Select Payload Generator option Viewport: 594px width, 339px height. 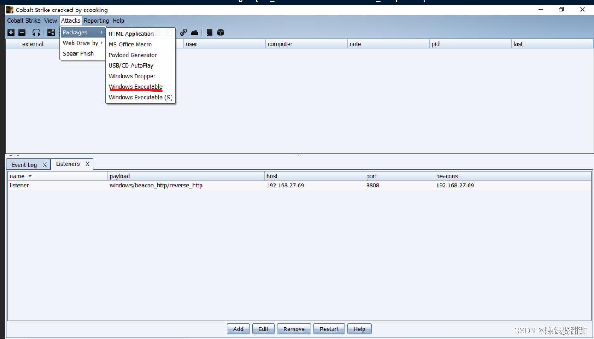tap(140, 55)
